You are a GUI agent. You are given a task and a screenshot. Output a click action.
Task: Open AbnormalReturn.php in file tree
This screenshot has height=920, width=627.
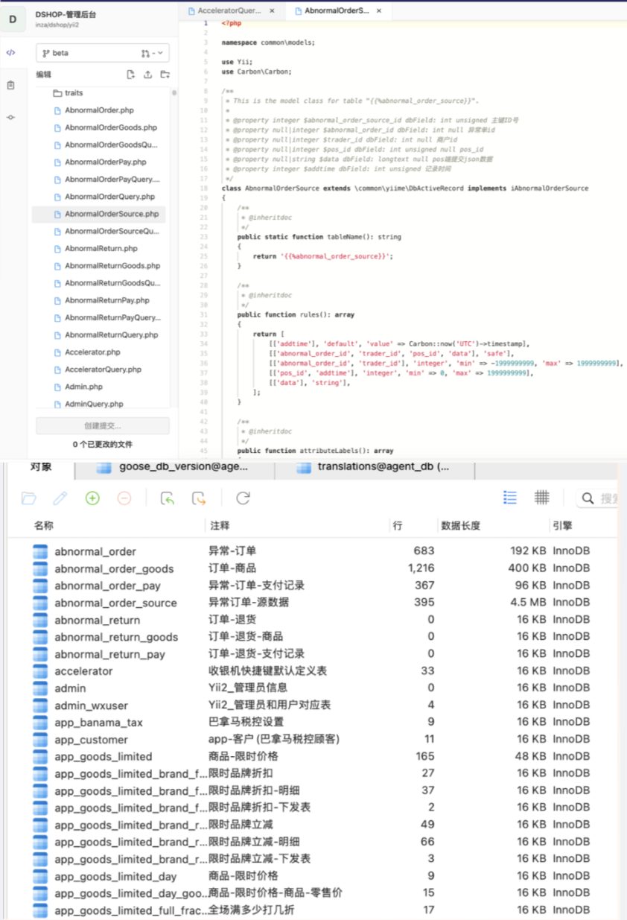101,249
